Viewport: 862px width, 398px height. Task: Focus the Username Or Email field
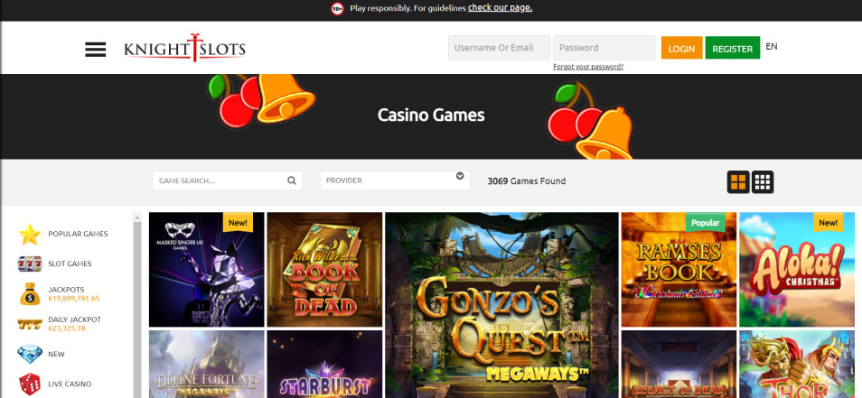coord(499,48)
